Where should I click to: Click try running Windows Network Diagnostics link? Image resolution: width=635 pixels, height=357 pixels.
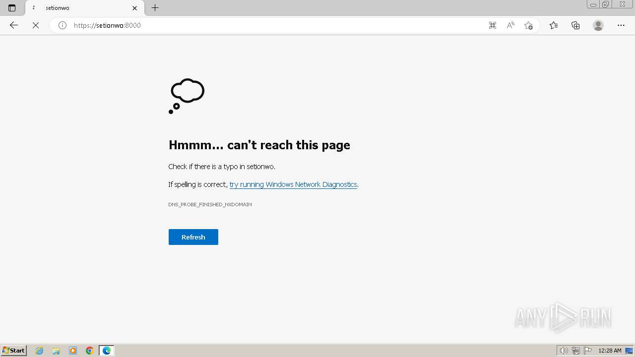tap(293, 184)
